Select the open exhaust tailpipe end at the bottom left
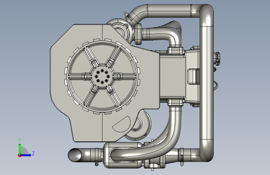This screenshot has height=175, width=270. click(x=75, y=155)
